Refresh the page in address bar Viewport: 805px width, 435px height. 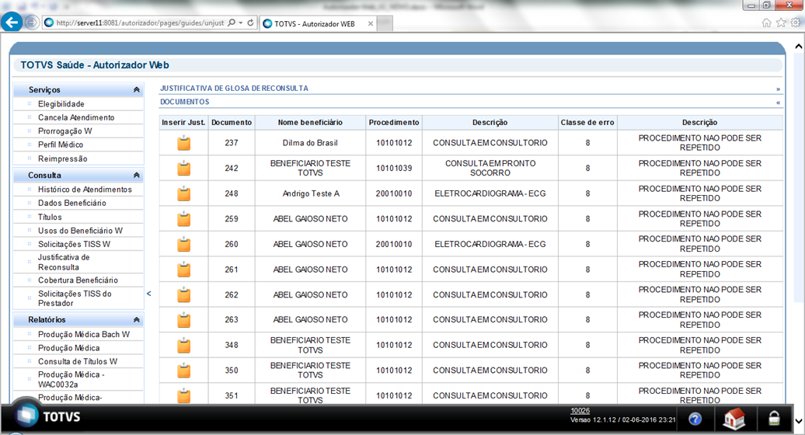pyautogui.click(x=250, y=23)
